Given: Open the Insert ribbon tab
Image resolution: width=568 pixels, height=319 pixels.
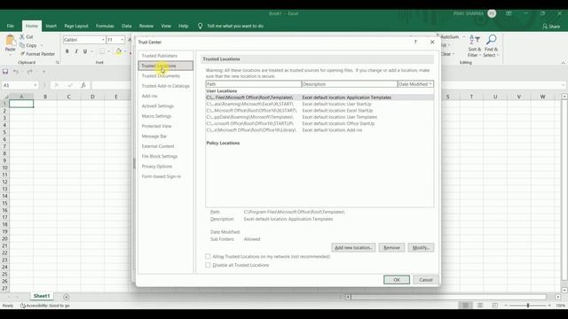Looking at the screenshot, I should (51, 26).
